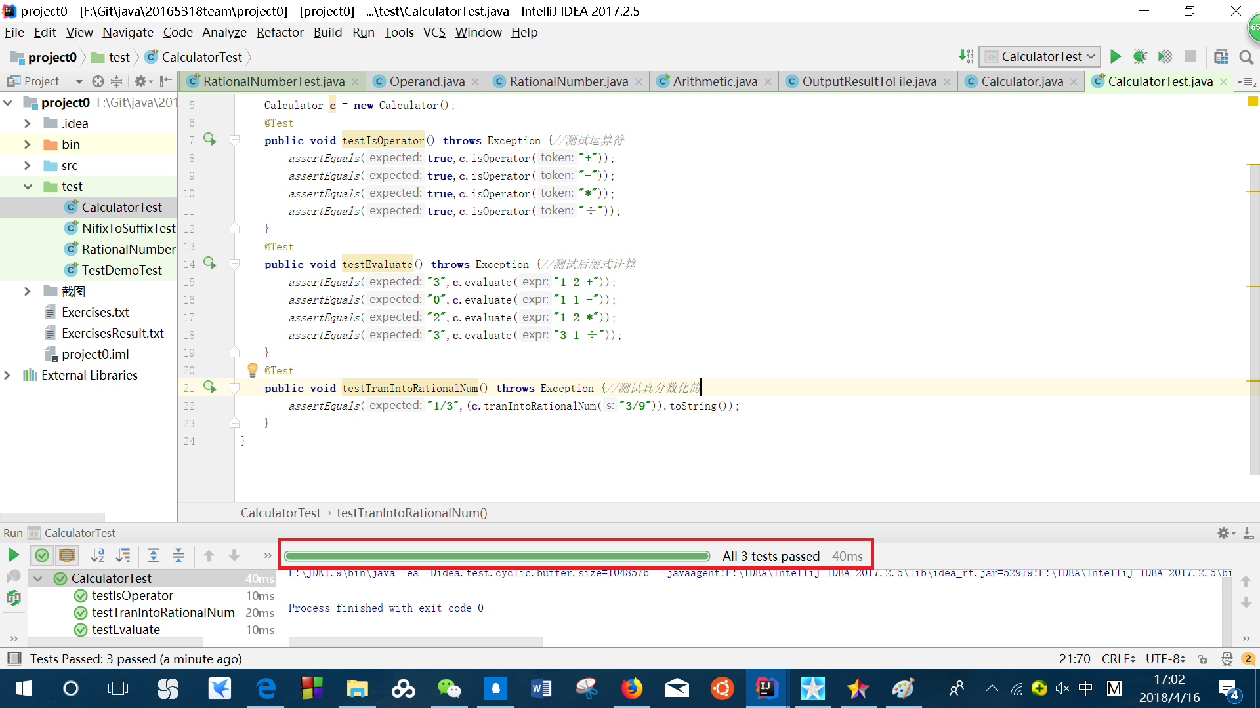Collapse all test results icon
1260x708 pixels.
click(x=178, y=555)
